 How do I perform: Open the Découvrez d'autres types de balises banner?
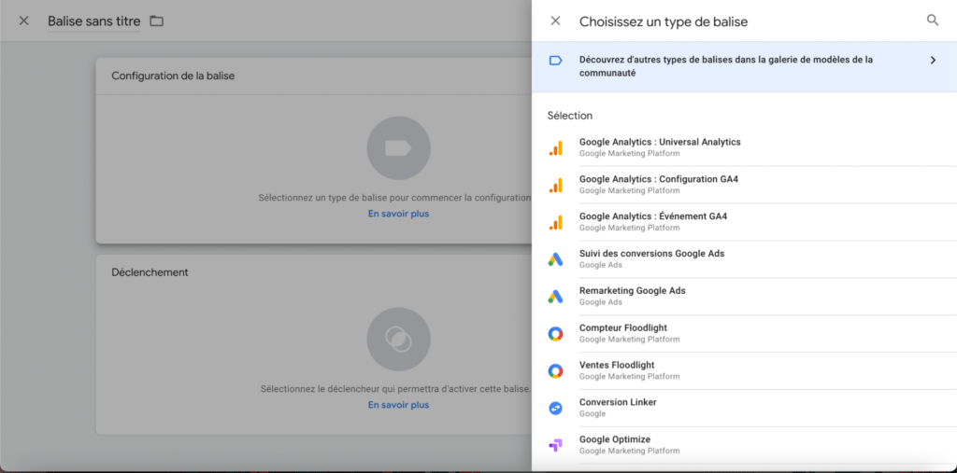[x=744, y=66]
